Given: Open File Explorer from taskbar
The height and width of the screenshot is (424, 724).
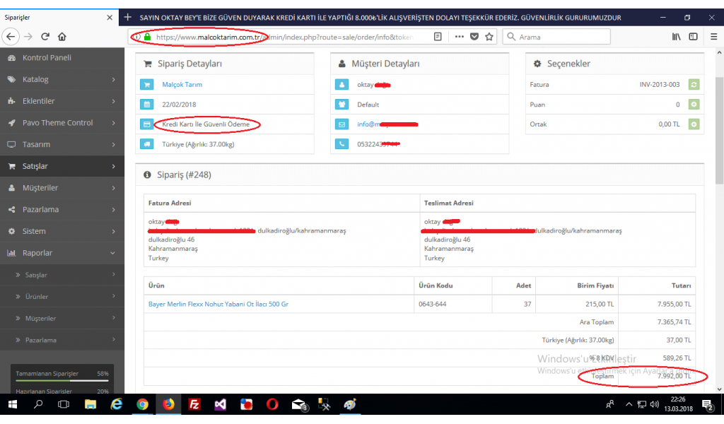Looking at the screenshot, I should pyautogui.click(x=90, y=405).
